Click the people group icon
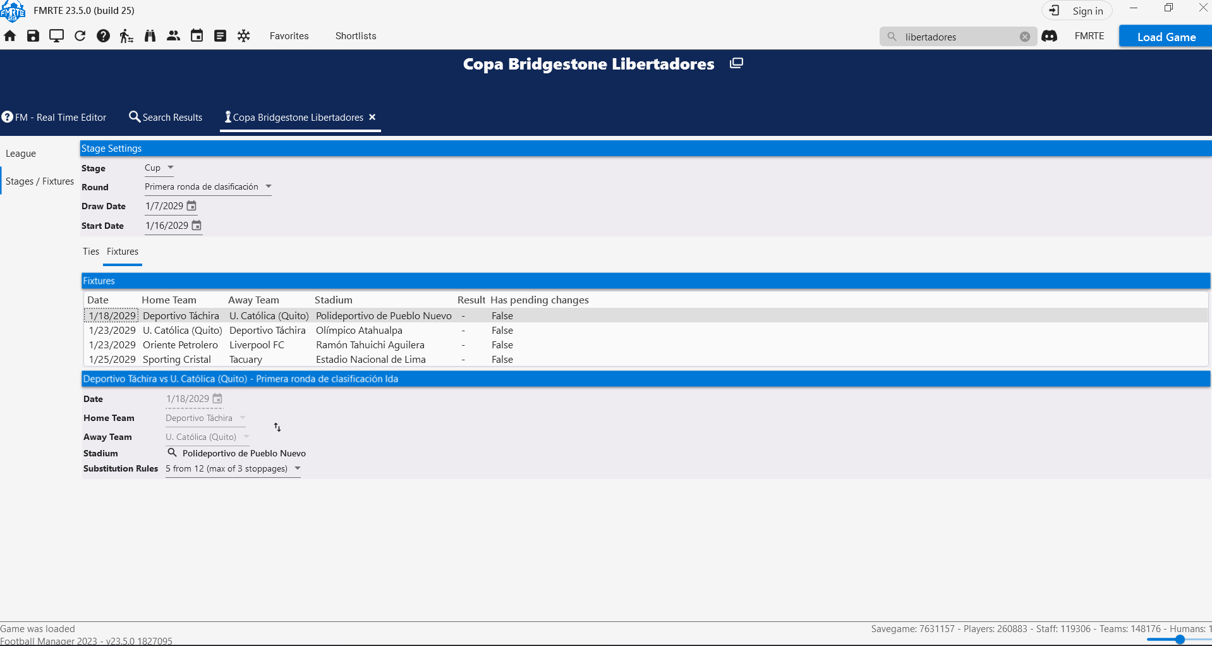Image resolution: width=1212 pixels, height=646 pixels. click(x=173, y=36)
